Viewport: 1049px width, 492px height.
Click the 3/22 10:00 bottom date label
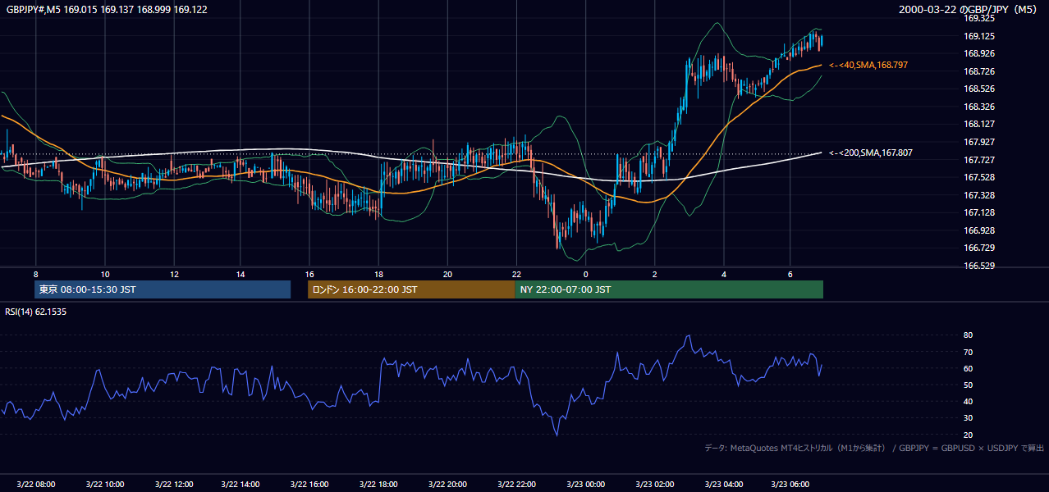point(105,485)
